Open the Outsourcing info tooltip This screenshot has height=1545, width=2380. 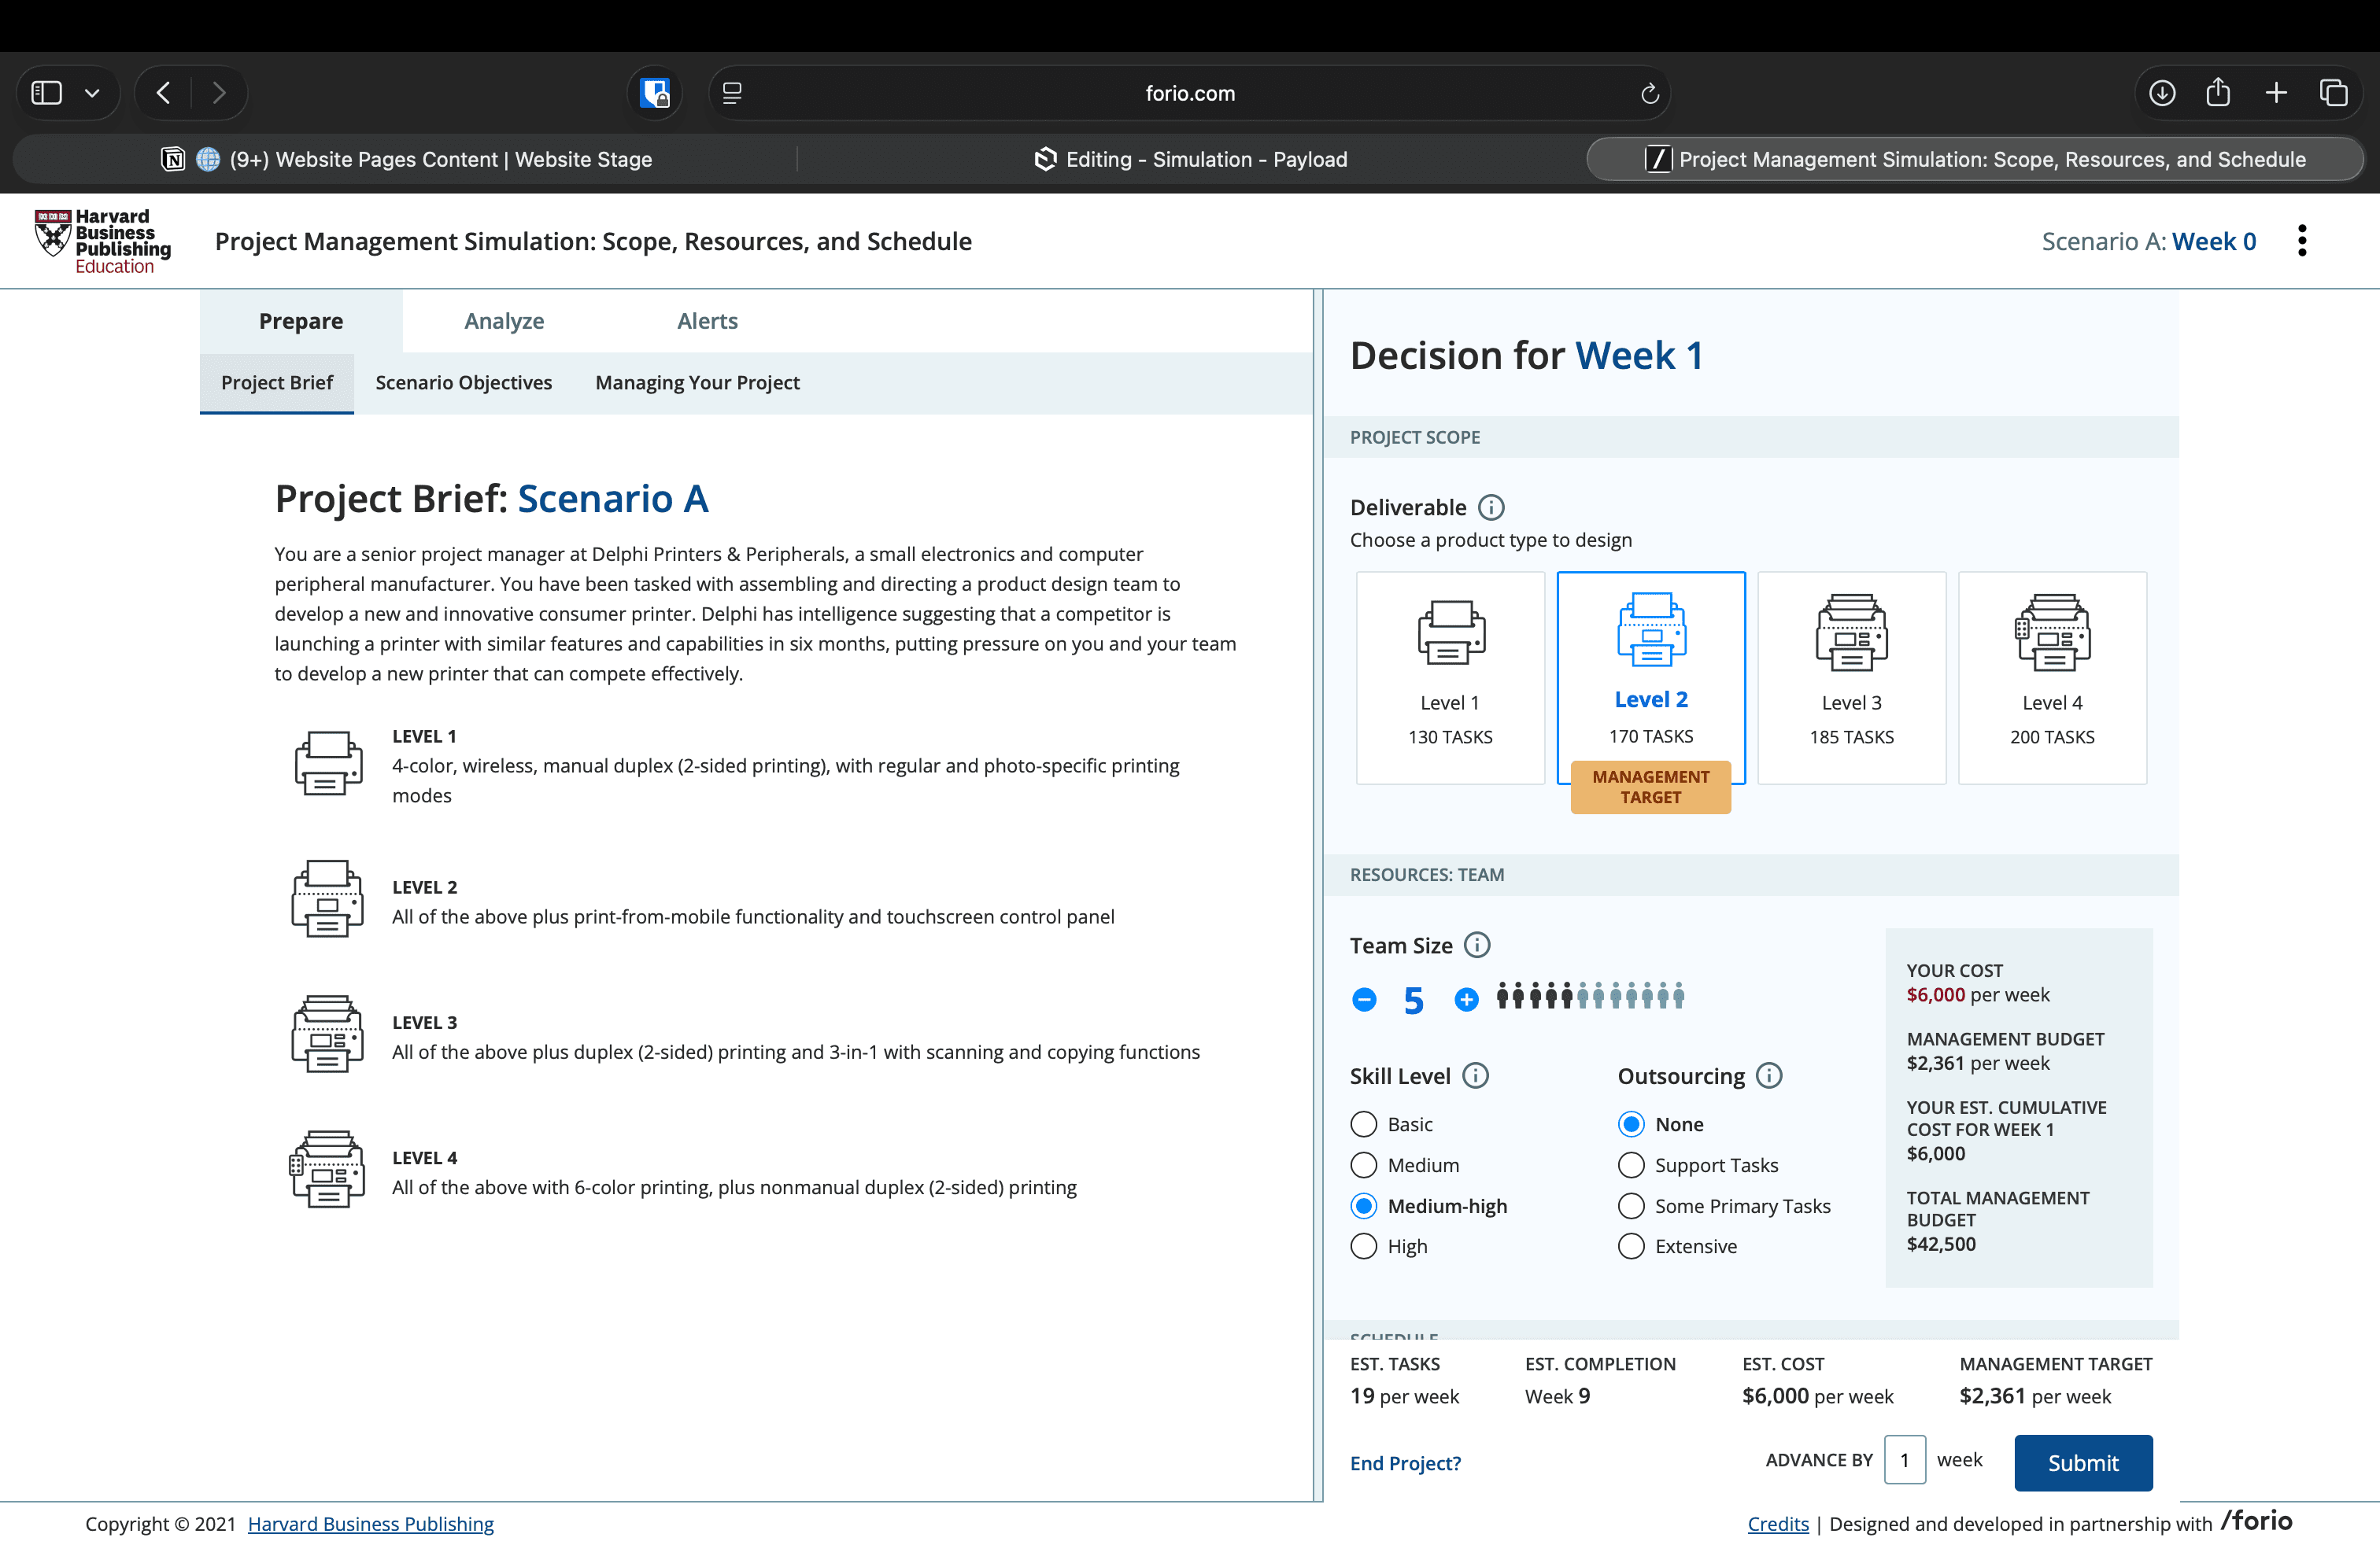(1769, 1076)
